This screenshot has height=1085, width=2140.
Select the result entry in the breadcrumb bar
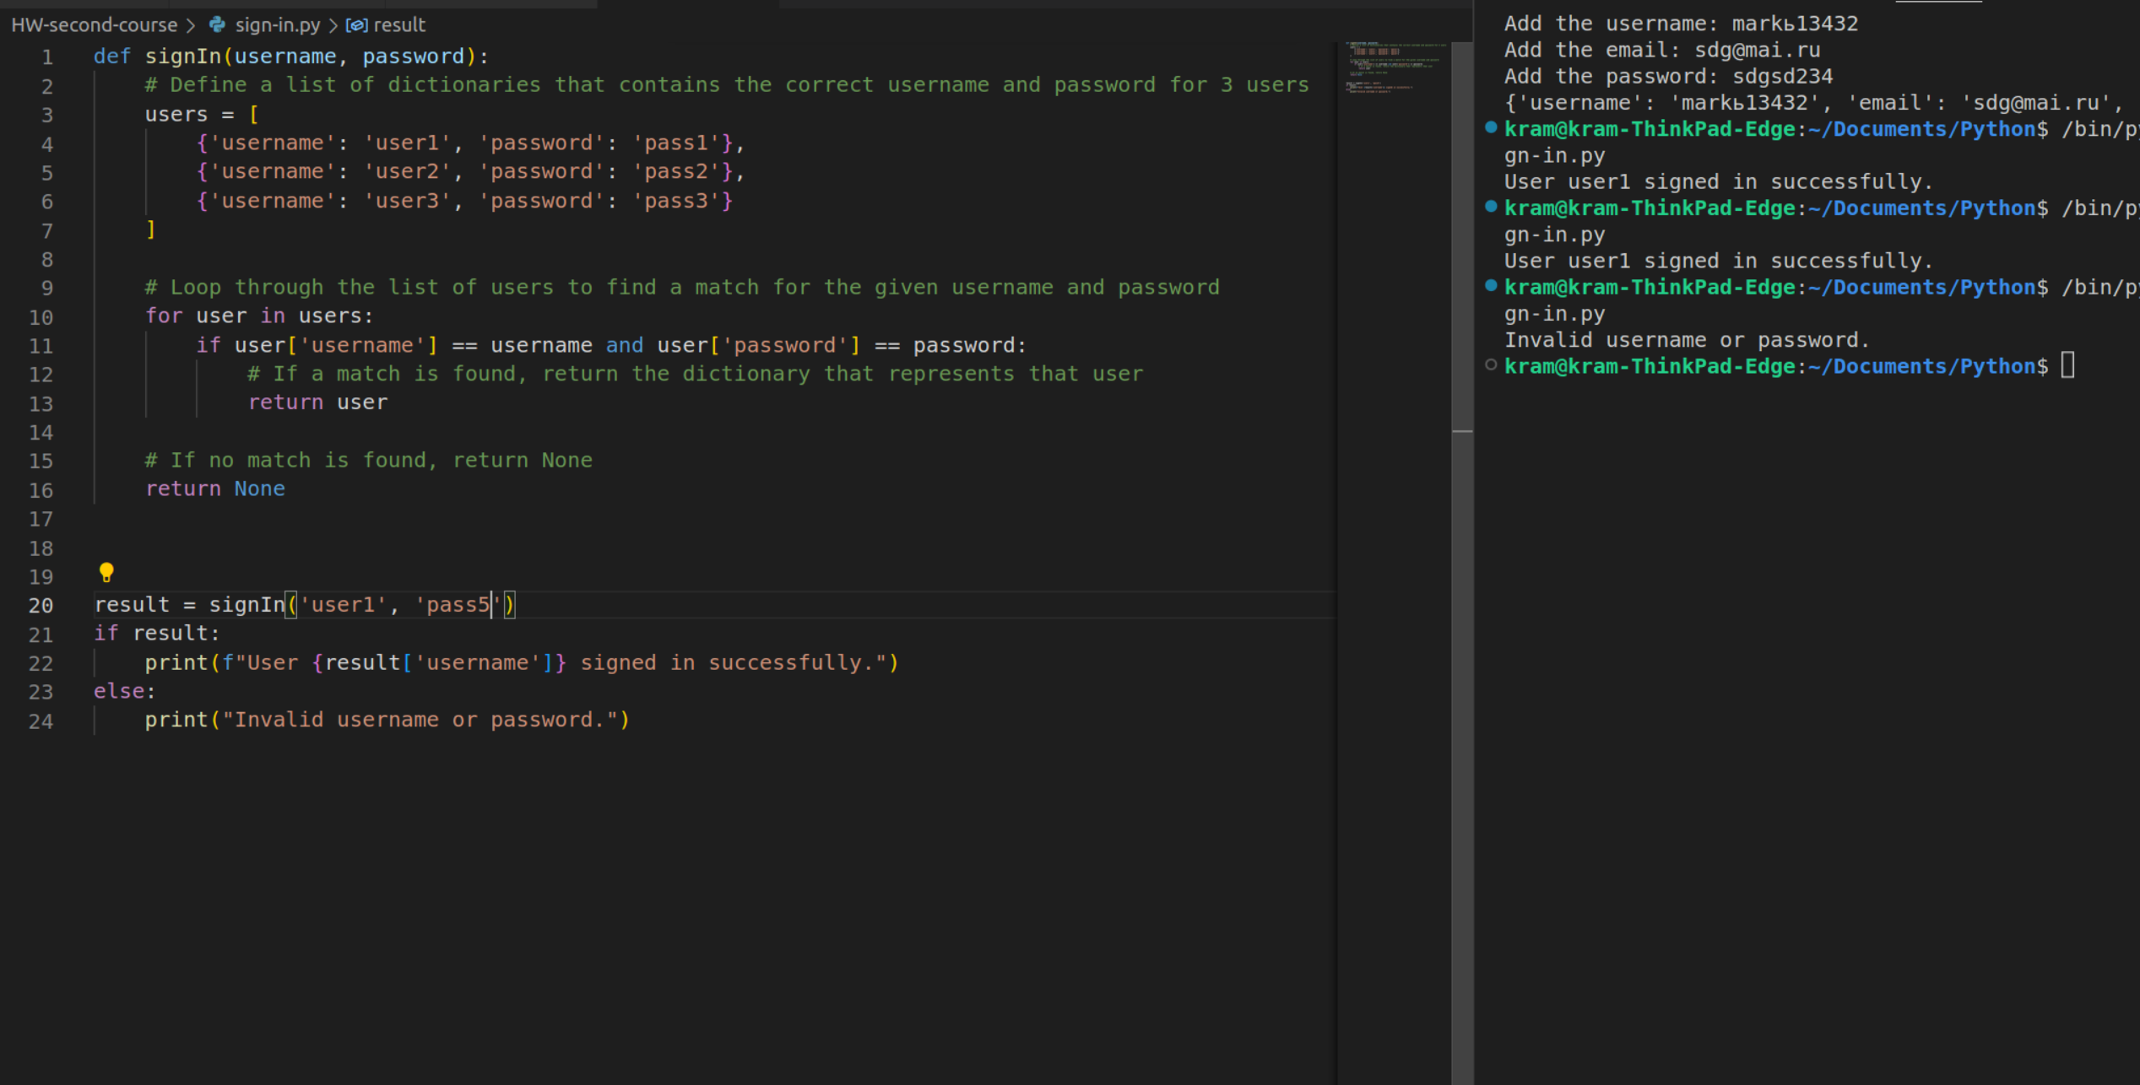402,24
